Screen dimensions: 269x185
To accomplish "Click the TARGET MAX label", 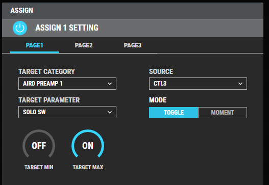I will (x=88, y=167).
